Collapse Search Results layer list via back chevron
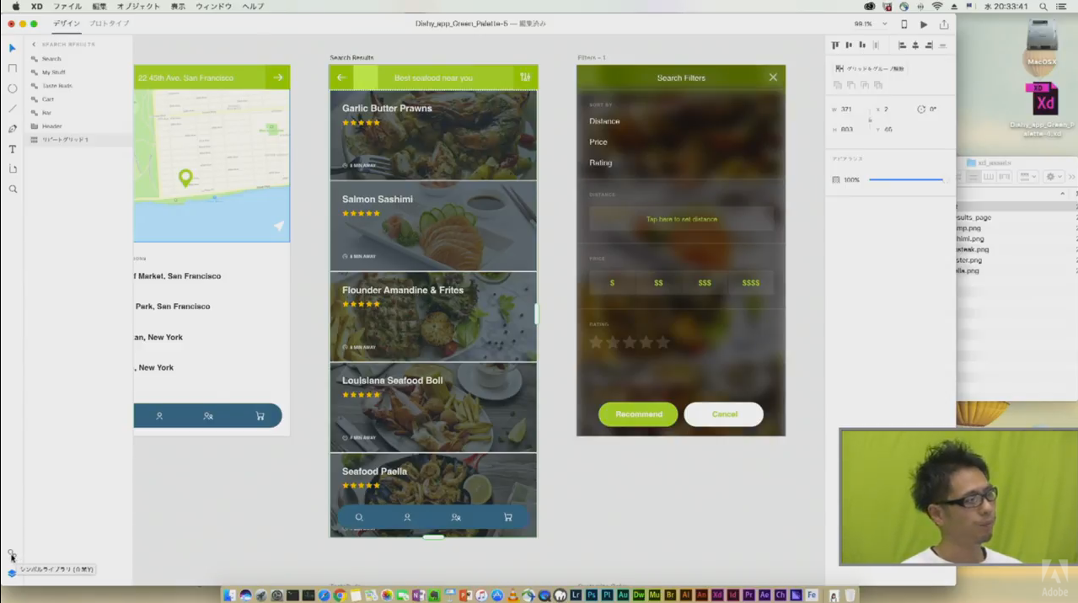Viewport: 1078px width, 603px height. pos(35,45)
